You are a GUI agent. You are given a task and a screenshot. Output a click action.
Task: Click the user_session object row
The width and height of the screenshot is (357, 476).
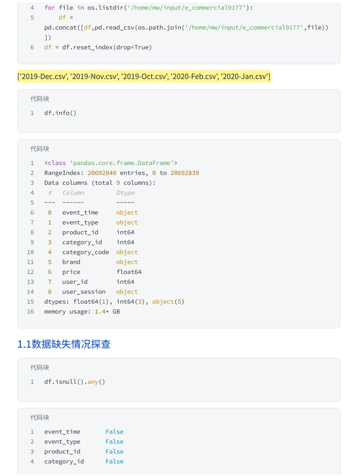pyautogui.click(x=93, y=292)
